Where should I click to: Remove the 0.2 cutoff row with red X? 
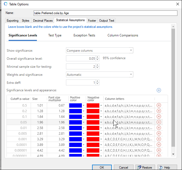point(159,111)
